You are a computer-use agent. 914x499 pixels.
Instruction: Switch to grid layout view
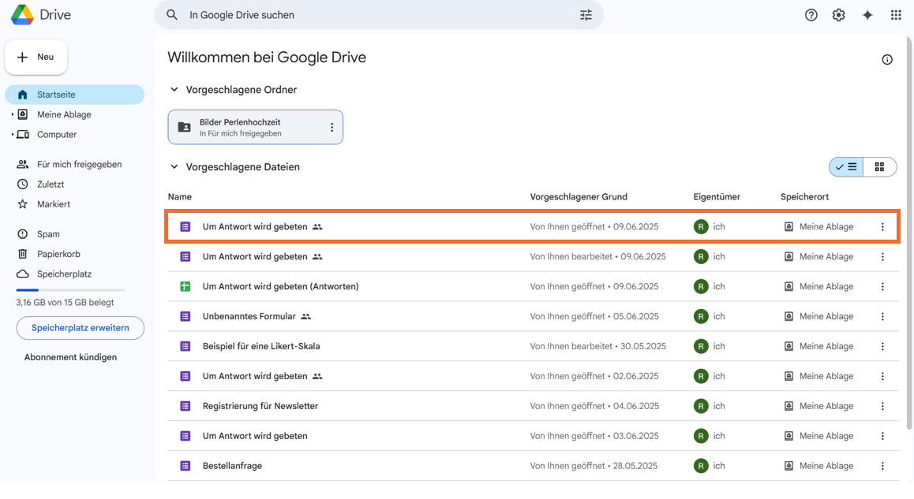[x=879, y=167]
